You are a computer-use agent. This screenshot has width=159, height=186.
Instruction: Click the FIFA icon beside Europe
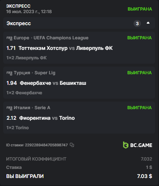tap(9, 38)
